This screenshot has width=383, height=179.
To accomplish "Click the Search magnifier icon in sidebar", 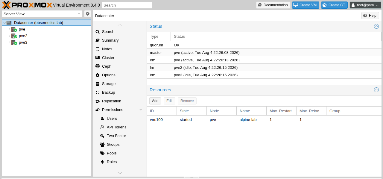I will tap(98, 32).
